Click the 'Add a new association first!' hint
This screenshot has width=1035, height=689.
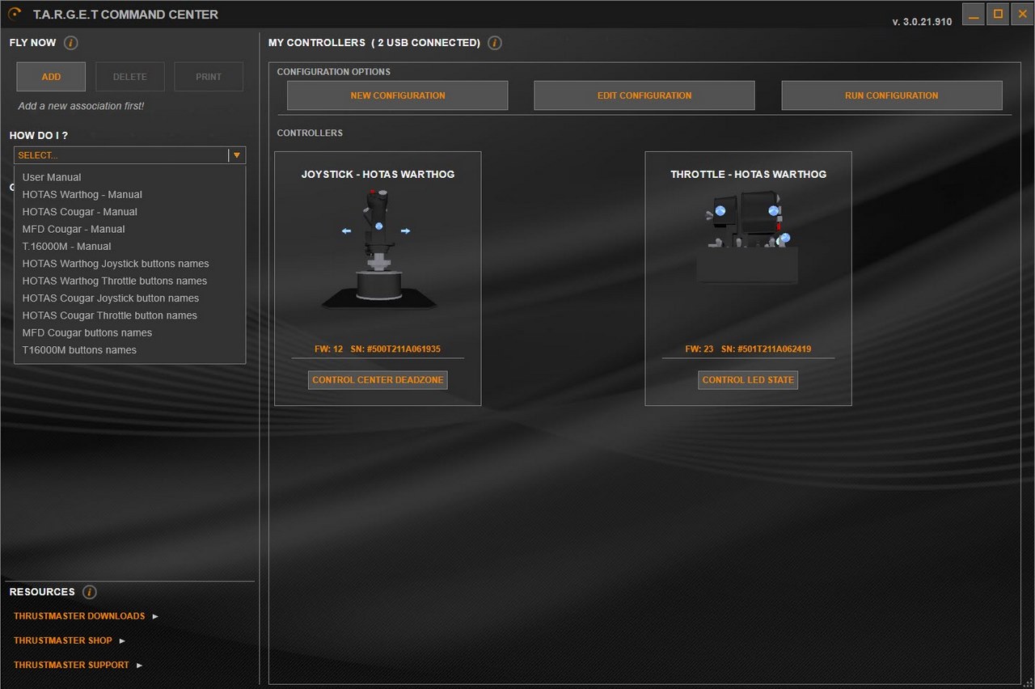coord(81,106)
